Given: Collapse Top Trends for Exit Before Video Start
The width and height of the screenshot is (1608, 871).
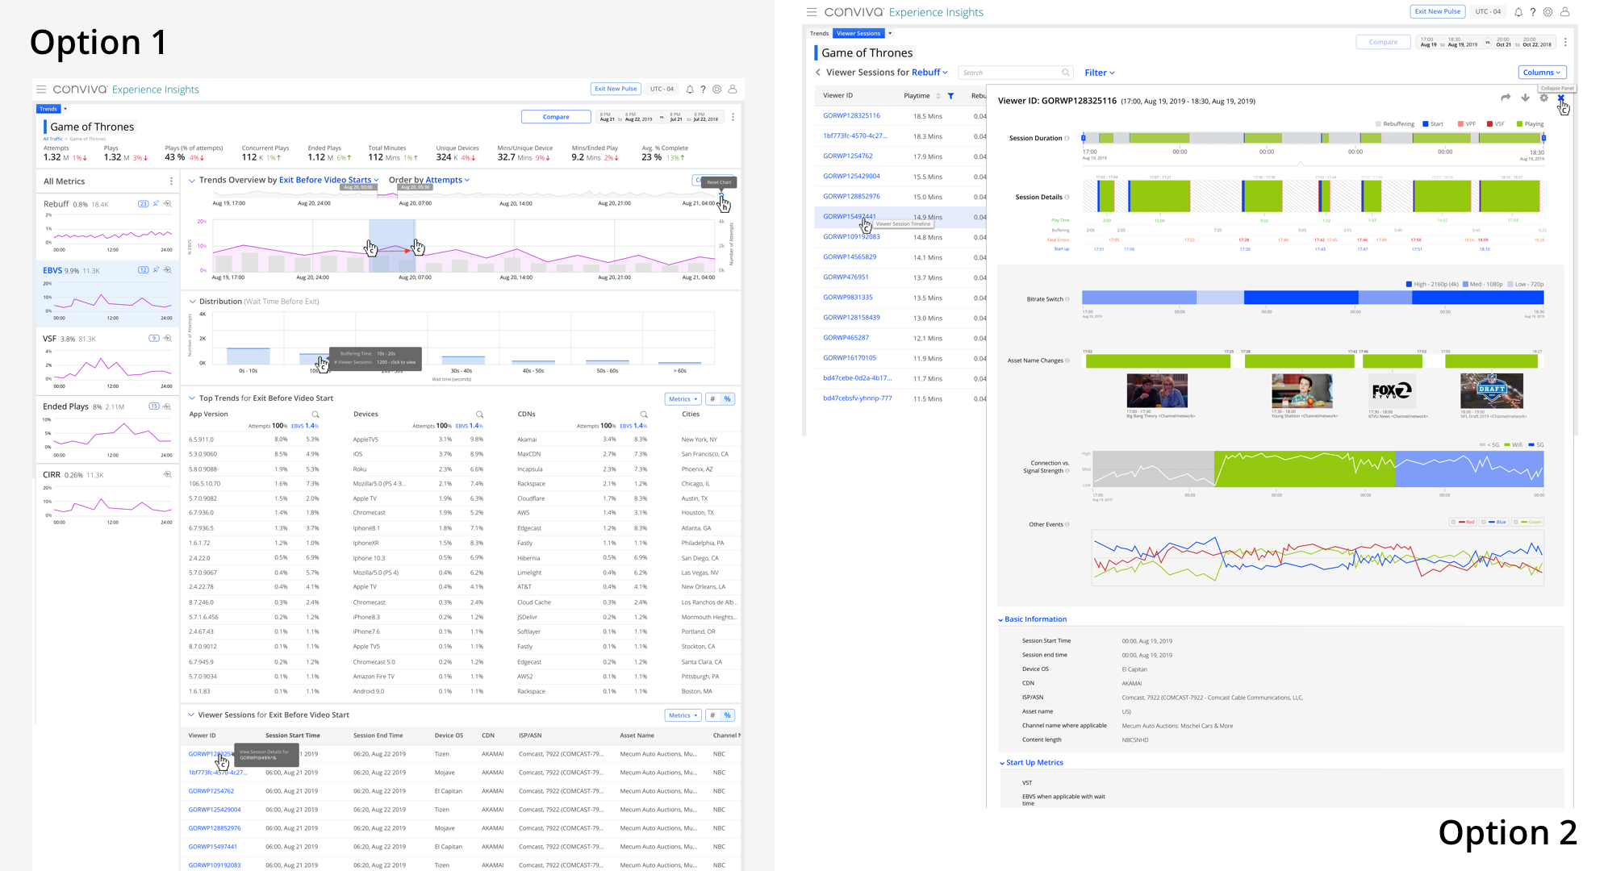Looking at the screenshot, I should 192,398.
